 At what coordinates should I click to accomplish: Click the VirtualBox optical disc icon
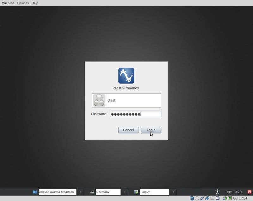pyautogui.click(x=197, y=198)
